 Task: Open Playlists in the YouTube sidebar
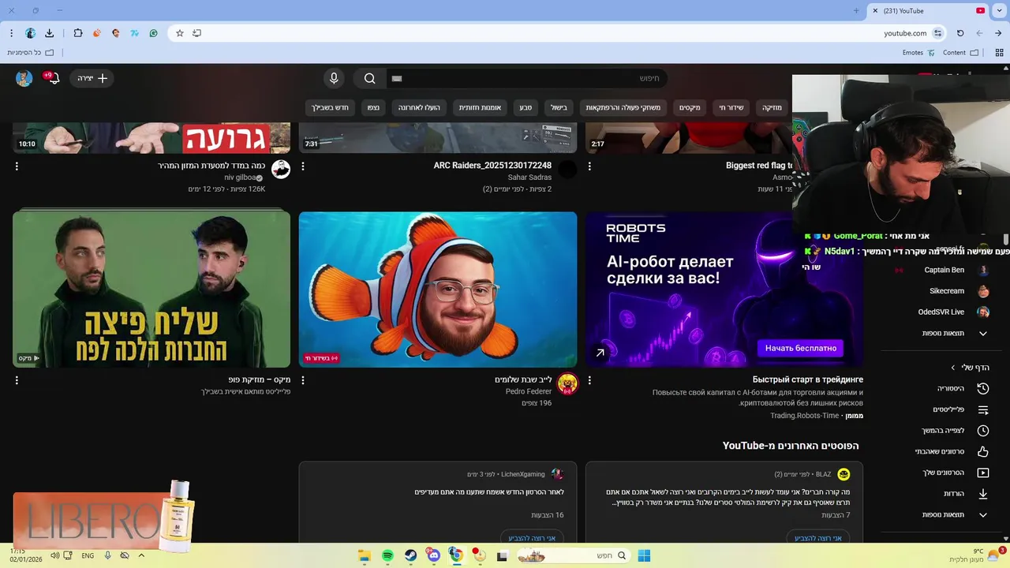[962, 409]
